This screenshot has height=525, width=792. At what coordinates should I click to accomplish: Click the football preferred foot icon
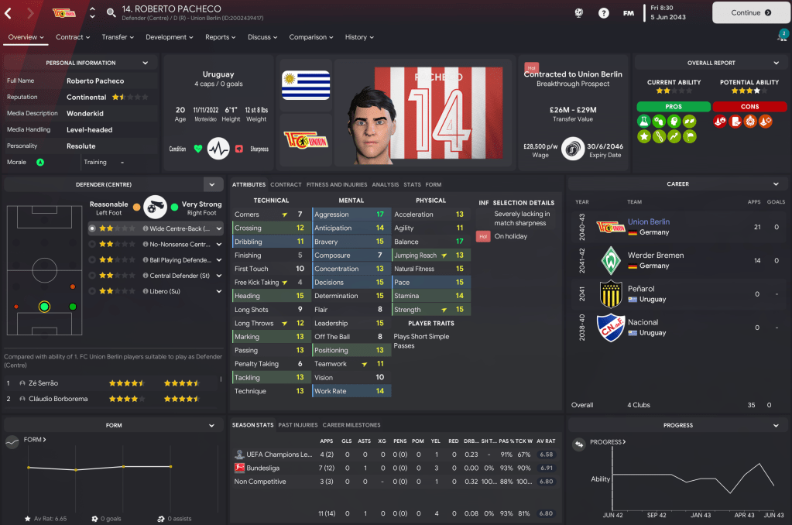155,207
